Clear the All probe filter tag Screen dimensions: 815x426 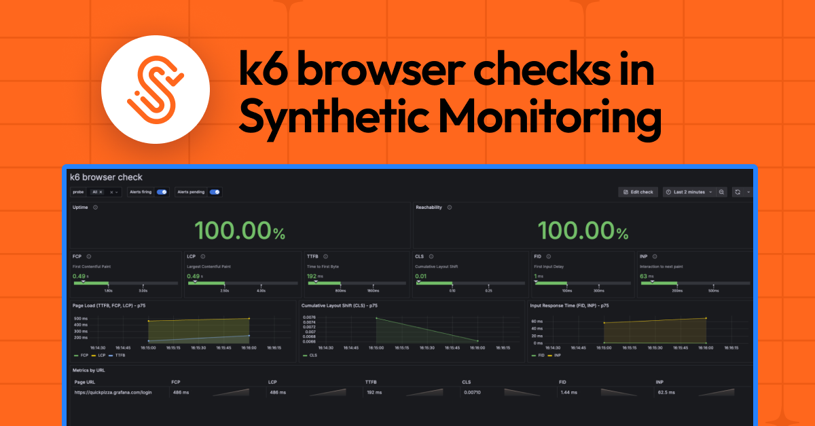pos(101,191)
